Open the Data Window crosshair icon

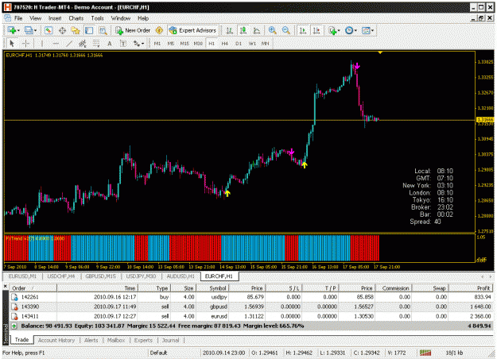62,30
